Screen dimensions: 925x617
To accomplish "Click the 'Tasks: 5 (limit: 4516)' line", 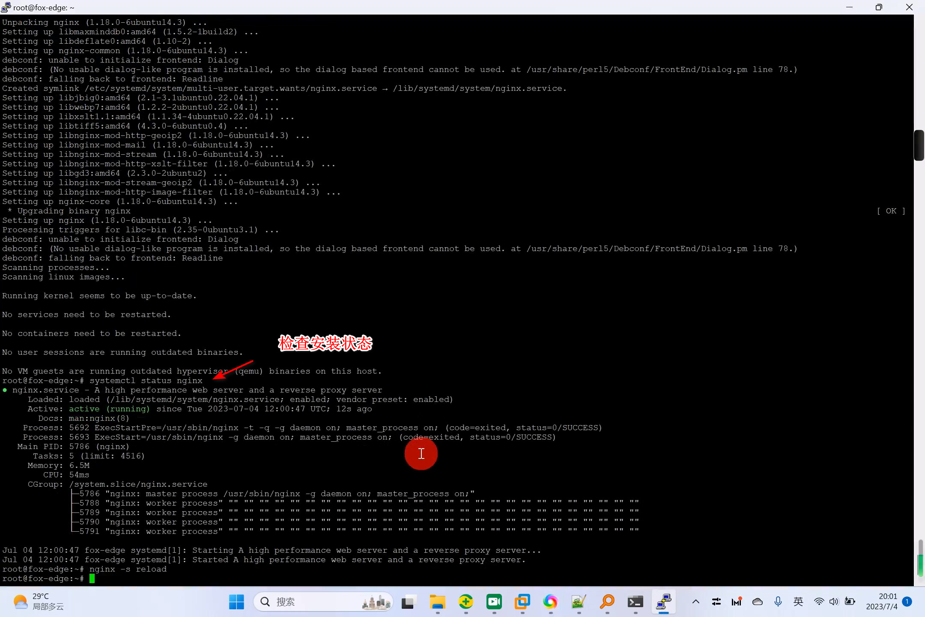I will pyautogui.click(x=89, y=456).
